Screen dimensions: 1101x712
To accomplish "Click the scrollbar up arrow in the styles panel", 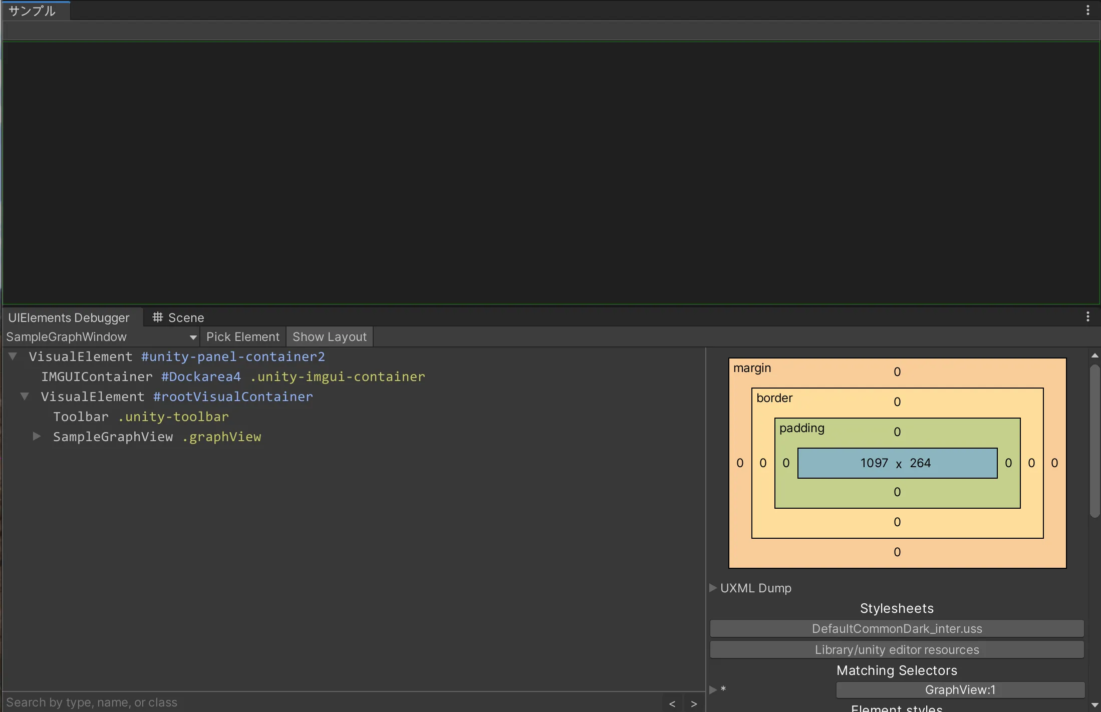I will tap(1094, 355).
